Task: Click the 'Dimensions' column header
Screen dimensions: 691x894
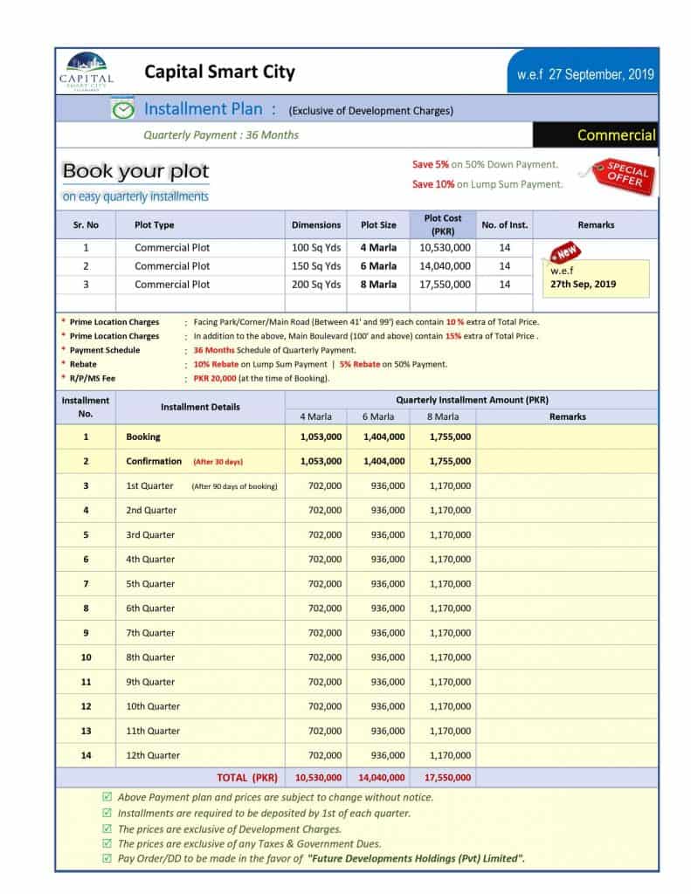Action: [x=316, y=224]
